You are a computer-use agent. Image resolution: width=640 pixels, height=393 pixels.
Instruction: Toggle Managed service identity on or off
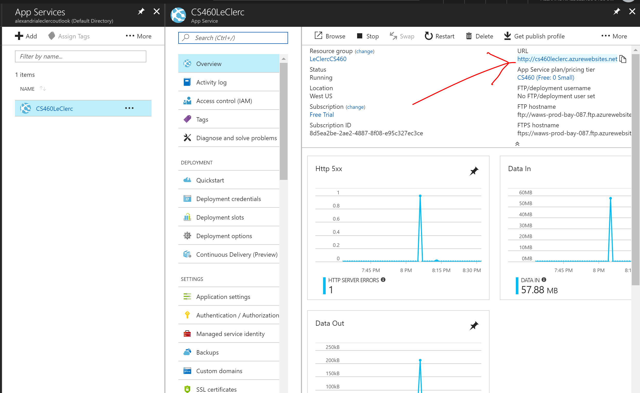click(x=230, y=333)
